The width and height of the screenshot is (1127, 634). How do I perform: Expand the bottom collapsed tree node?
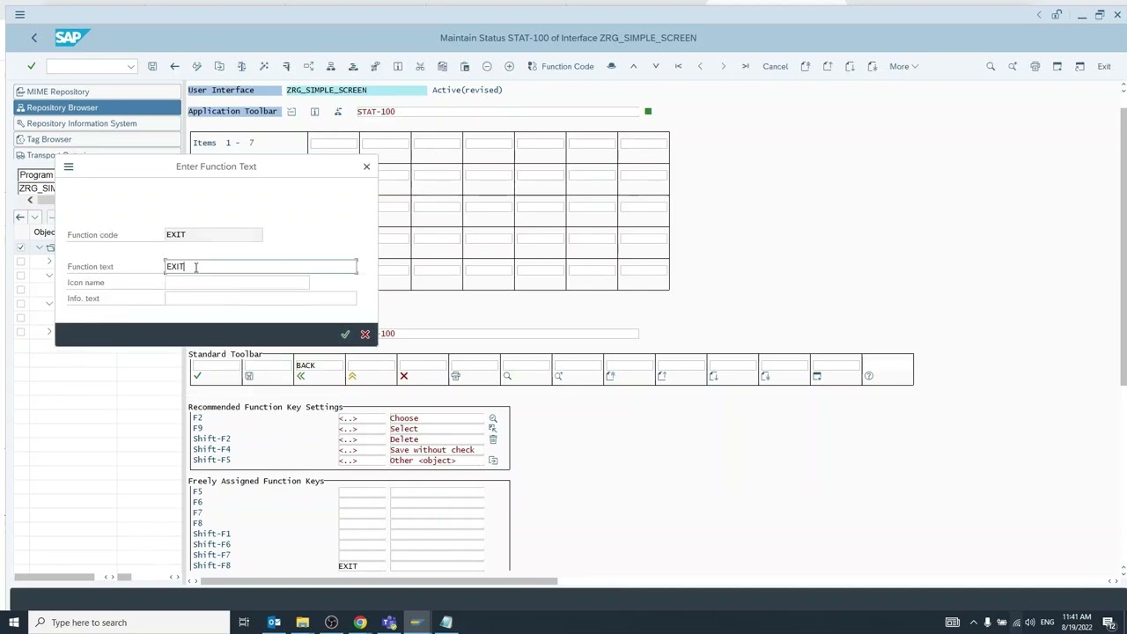(x=49, y=332)
